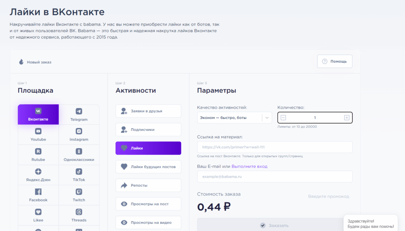Image resolution: width=405 pixels, height=231 pixels.
Task: Select Просмотры на видео activity
Action: point(148,222)
